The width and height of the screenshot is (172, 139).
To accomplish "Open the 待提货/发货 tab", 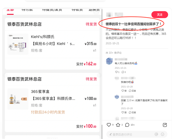I will click(52, 10).
